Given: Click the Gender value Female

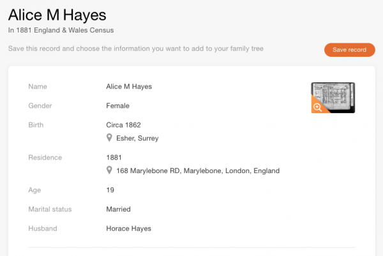Looking at the screenshot, I should (x=117, y=106).
